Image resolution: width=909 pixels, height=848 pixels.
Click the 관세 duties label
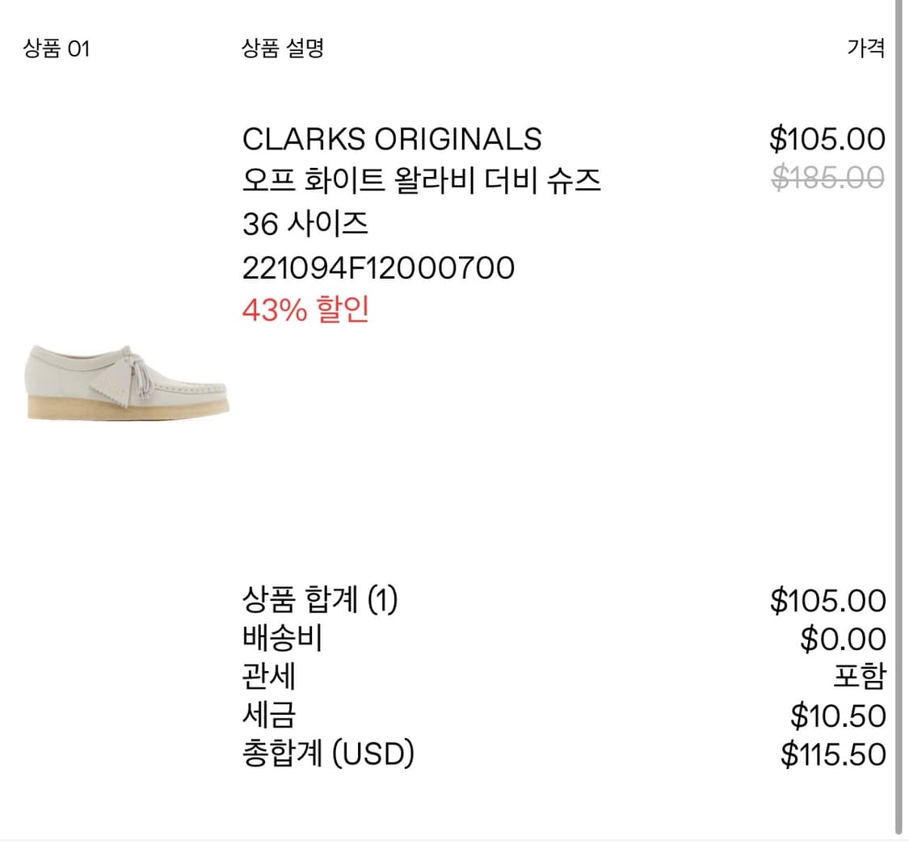tap(269, 676)
